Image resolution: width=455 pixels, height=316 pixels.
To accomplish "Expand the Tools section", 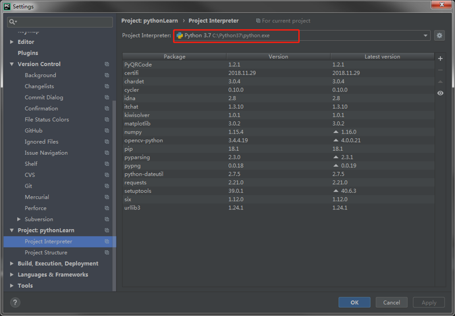I will tap(11, 285).
